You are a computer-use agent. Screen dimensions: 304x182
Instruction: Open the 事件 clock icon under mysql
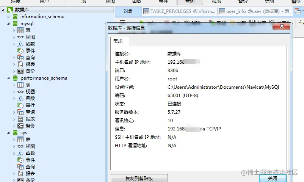pos(20,51)
